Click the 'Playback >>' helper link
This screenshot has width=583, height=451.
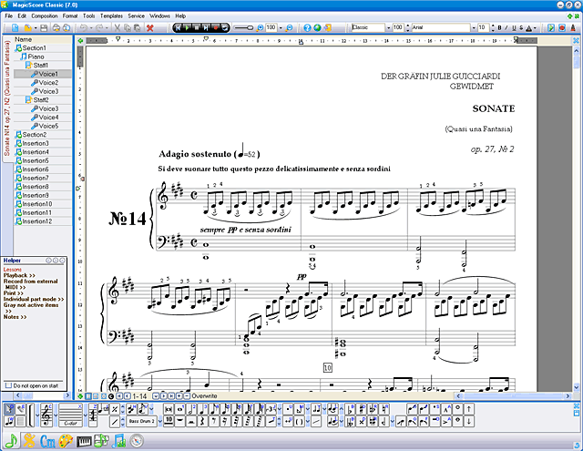[19, 274]
